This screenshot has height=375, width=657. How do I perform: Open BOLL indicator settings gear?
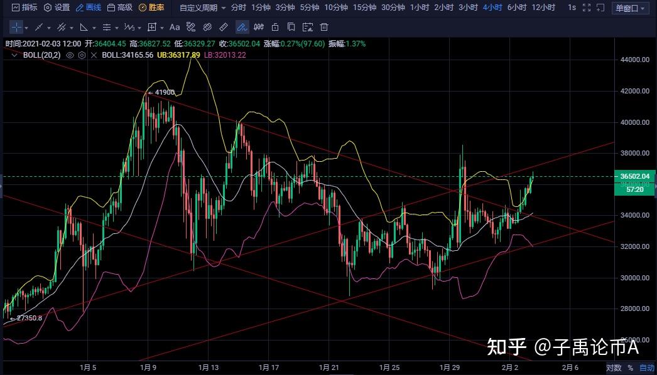[x=82, y=55]
